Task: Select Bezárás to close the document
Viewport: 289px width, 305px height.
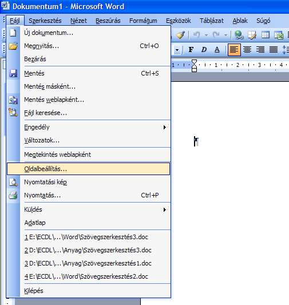Action: coord(89,59)
